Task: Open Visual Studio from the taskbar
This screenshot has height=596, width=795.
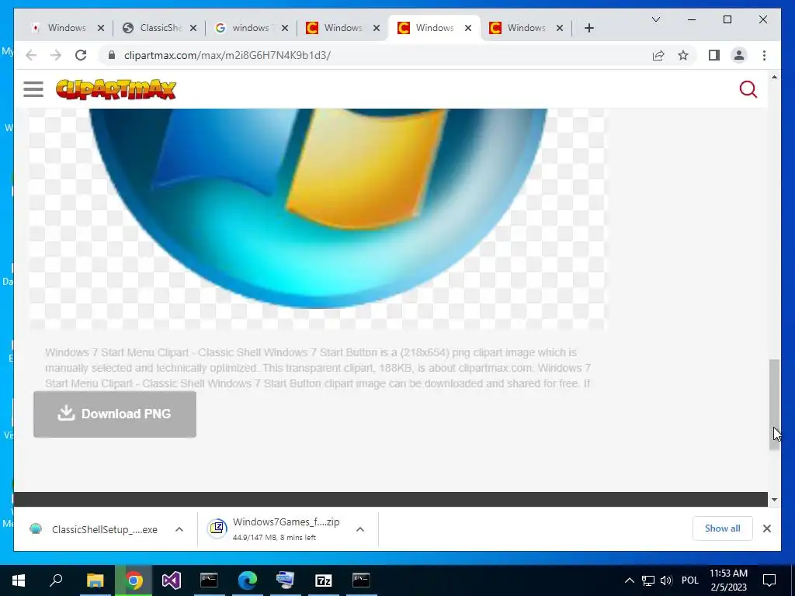Action: pyautogui.click(x=172, y=580)
